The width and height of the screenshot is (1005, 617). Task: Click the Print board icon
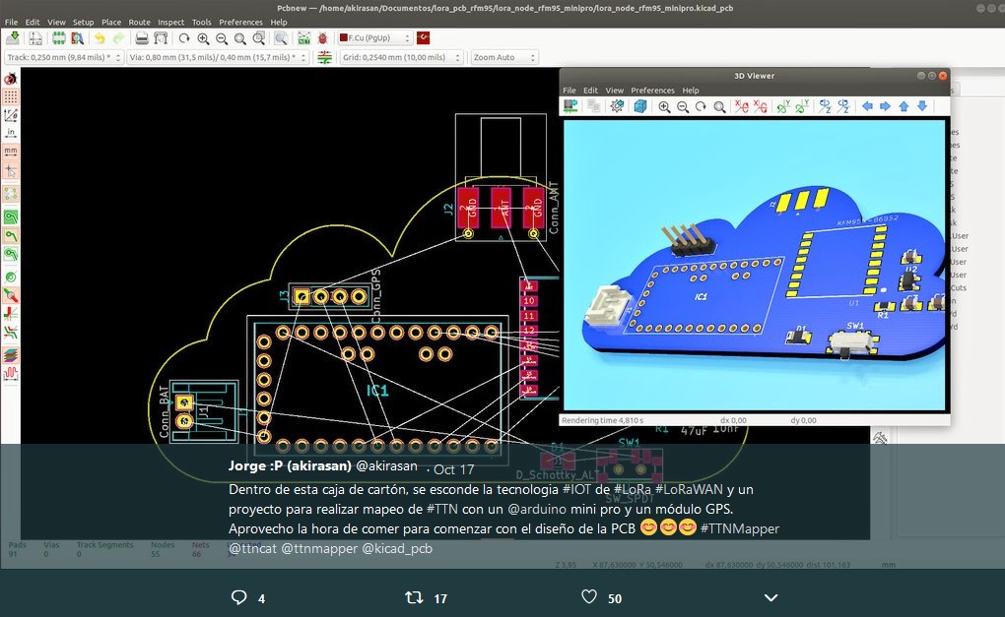tap(142, 38)
